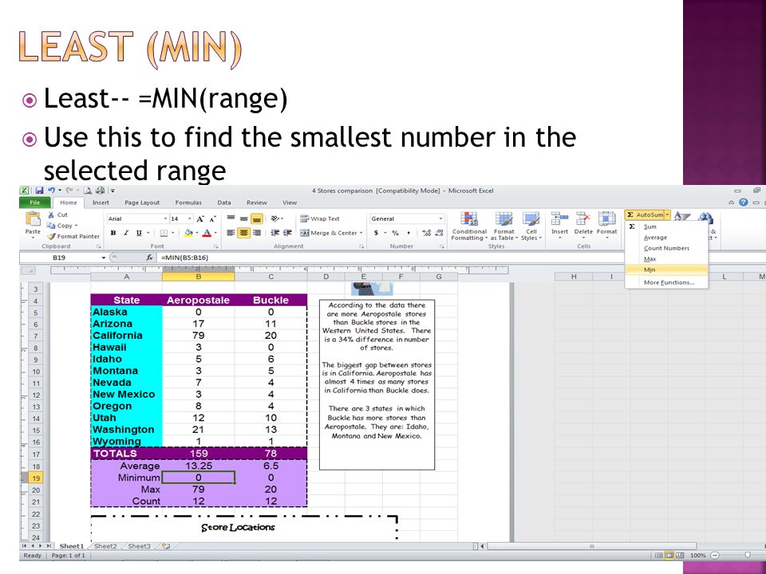Choose More Functions from AutoSum menu
This screenshot has width=766, height=574.
point(666,282)
